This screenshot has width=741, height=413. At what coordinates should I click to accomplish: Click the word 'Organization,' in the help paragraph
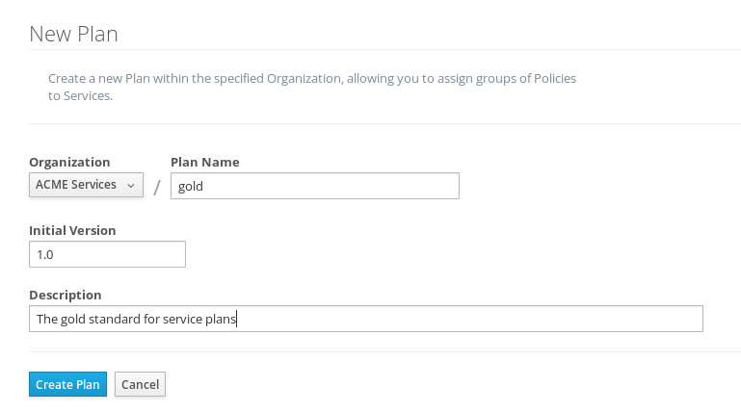(x=305, y=79)
